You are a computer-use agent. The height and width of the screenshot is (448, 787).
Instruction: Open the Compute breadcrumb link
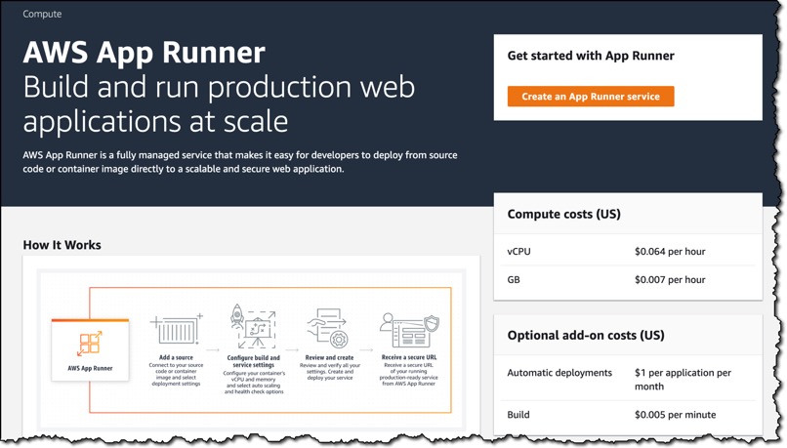[42, 14]
